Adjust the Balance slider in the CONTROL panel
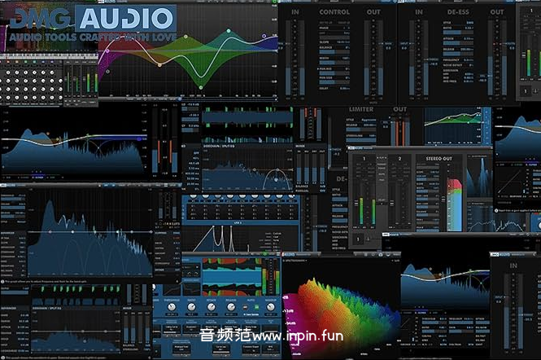Image resolution: width=541 pixels, height=360 pixels. [x=334, y=50]
